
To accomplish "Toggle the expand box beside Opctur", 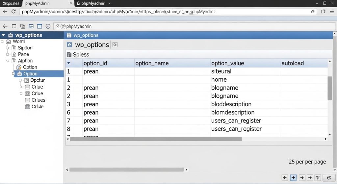I will [x=20, y=80].
